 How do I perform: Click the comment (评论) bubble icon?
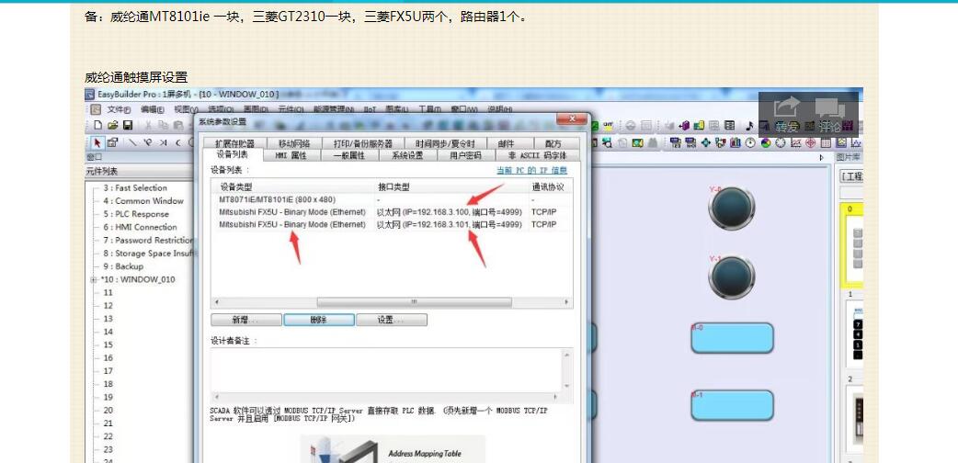(829, 110)
